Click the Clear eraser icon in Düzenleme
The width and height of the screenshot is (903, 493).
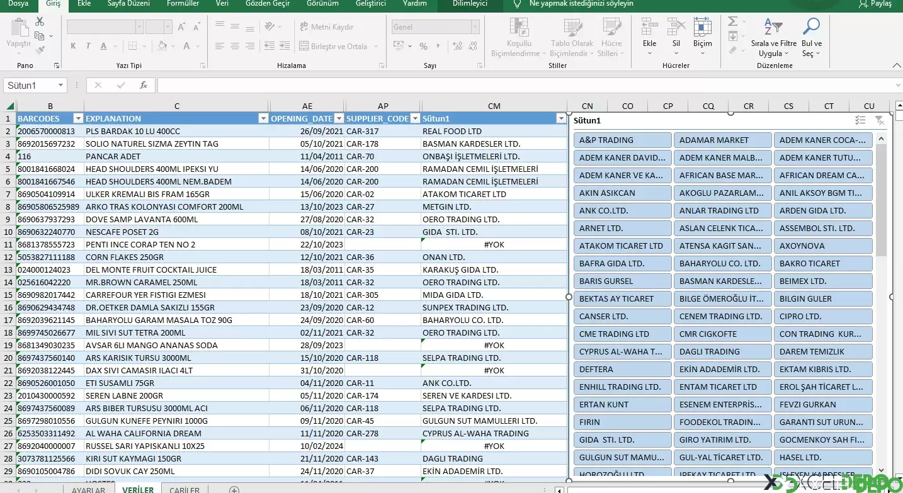point(732,50)
